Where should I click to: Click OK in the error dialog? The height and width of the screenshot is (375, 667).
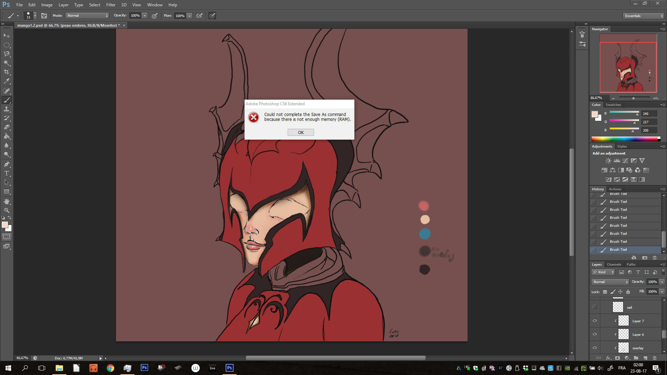tap(300, 132)
